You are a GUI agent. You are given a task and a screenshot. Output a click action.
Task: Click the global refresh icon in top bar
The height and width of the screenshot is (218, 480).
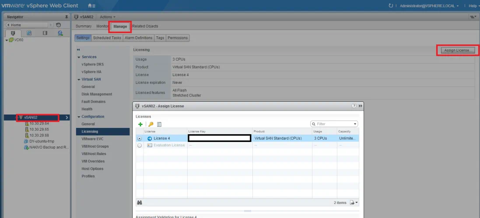pyautogui.click(x=391, y=6)
